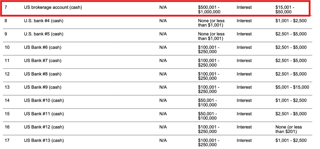
Task: Select the US Bank #12 (cash) entry
Action: pos(44,127)
